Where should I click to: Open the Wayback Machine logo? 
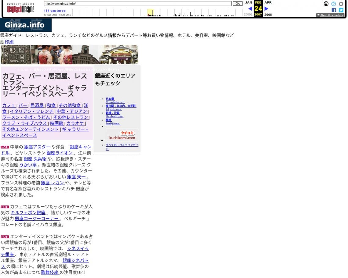[x=21, y=8]
